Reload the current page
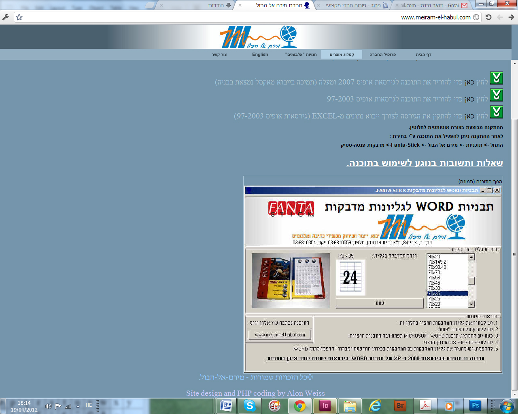This screenshot has height=414, width=518. tap(488, 17)
